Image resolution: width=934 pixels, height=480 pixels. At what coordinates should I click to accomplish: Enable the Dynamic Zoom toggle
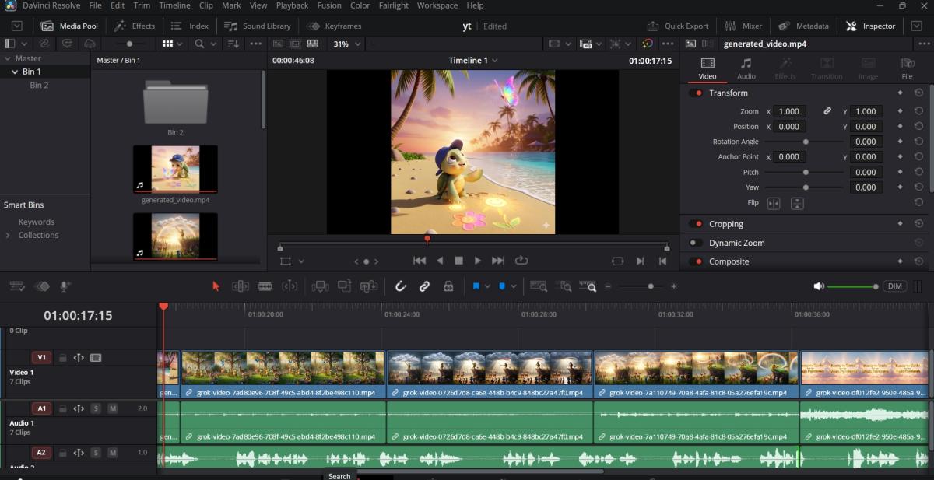point(695,243)
